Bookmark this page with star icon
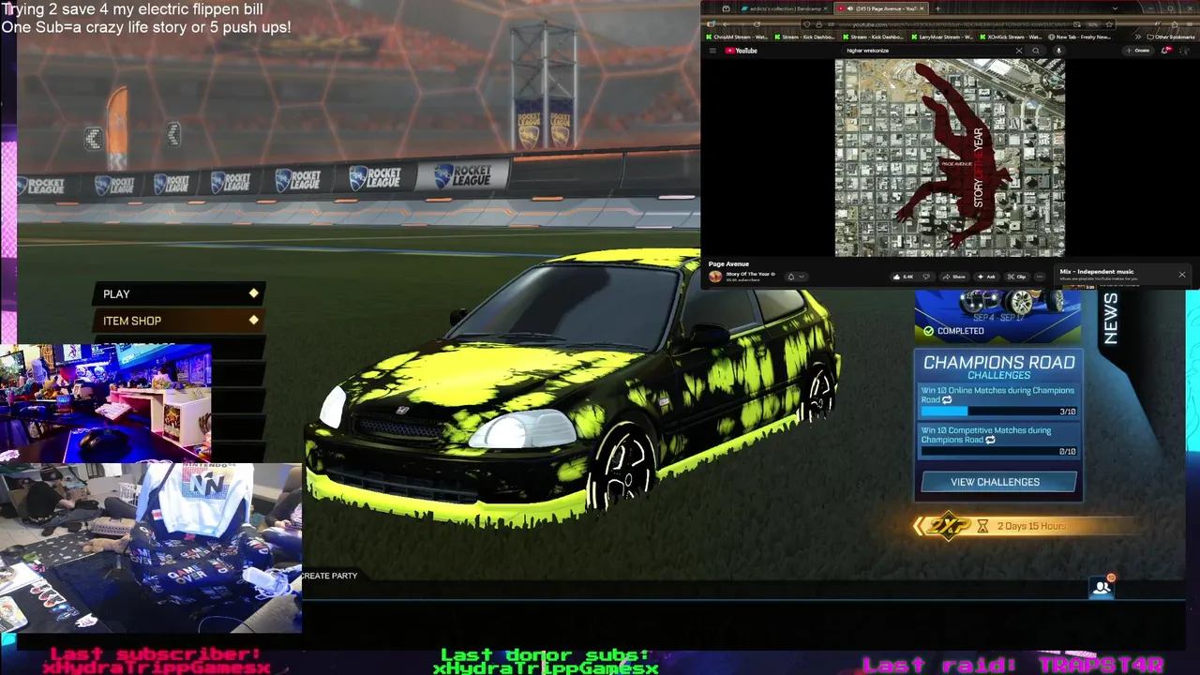Image resolution: width=1200 pixels, height=675 pixels. [1109, 24]
